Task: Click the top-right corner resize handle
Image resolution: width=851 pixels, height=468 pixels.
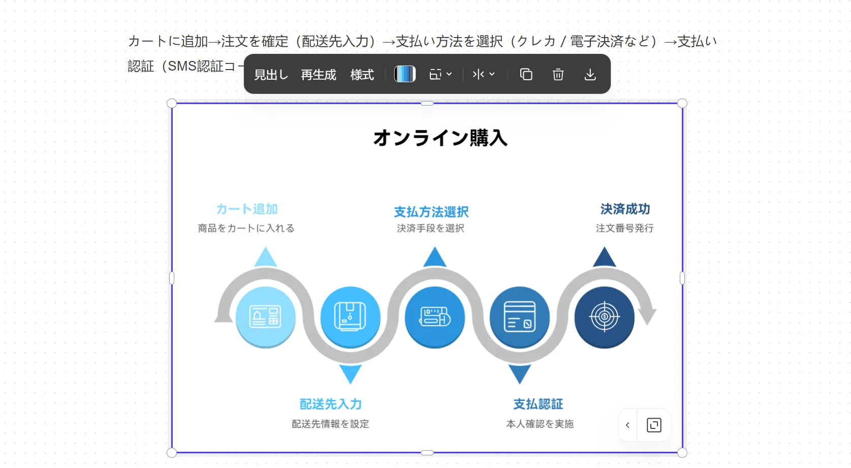Action: (682, 104)
